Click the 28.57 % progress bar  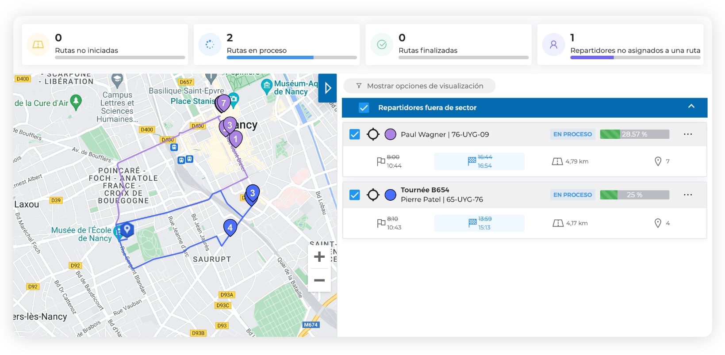(634, 134)
